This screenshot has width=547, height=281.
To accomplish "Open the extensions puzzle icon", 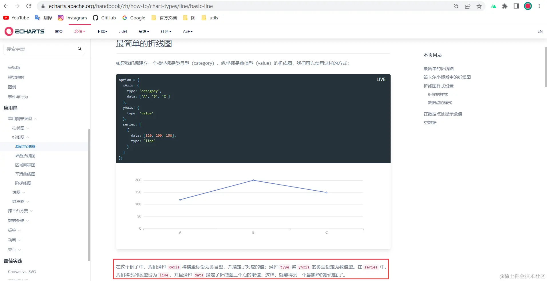I will click(x=505, y=6).
